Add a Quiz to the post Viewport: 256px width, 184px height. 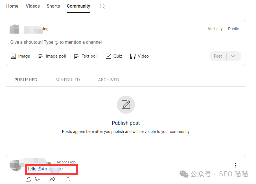[114, 56]
